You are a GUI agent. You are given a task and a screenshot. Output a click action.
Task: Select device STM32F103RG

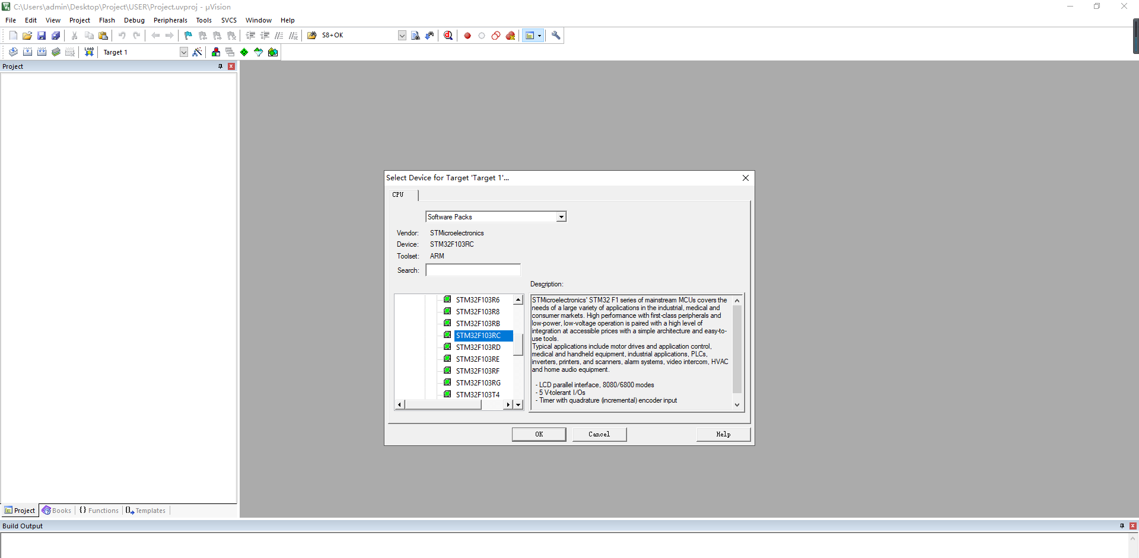pyautogui.click(x=478, y=383)
